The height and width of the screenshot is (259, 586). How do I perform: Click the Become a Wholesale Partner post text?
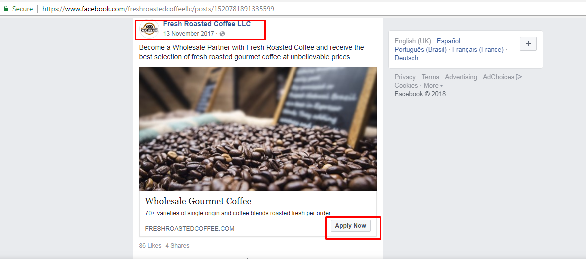click(252, 53)
